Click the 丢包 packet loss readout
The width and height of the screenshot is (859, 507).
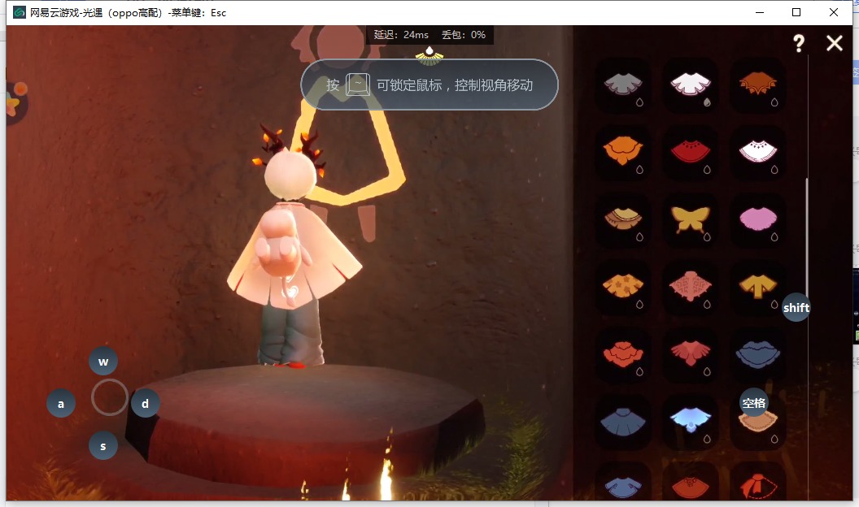tap(464, 34)
